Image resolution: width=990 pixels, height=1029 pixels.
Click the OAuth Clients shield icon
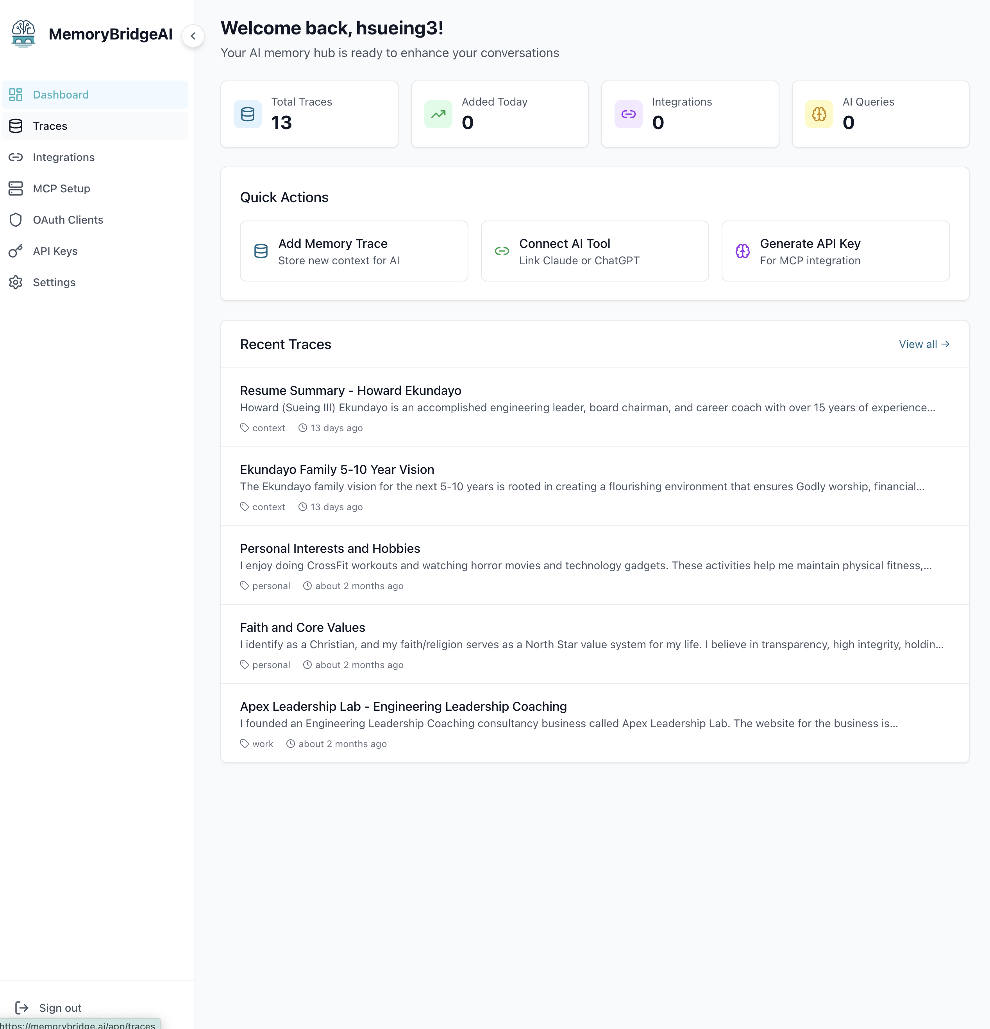click(16, 219)
